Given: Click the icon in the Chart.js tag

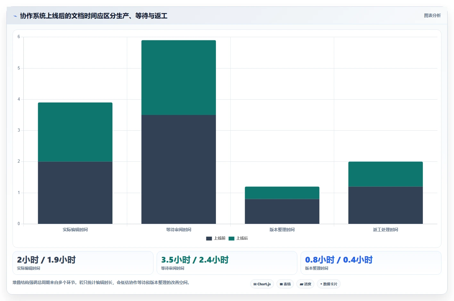Looking at the screenshot, I should coord(255,284).
